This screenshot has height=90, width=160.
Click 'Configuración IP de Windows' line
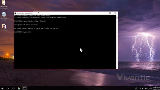pos(25,25)
